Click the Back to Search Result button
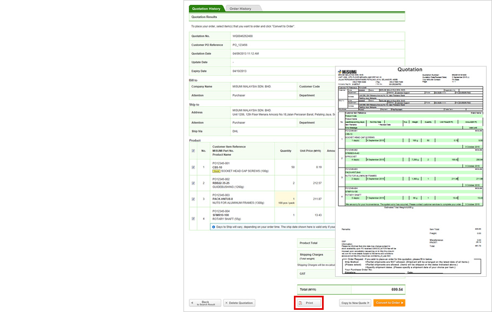Screen dimensions: 492x312 (x=205, y=303)
